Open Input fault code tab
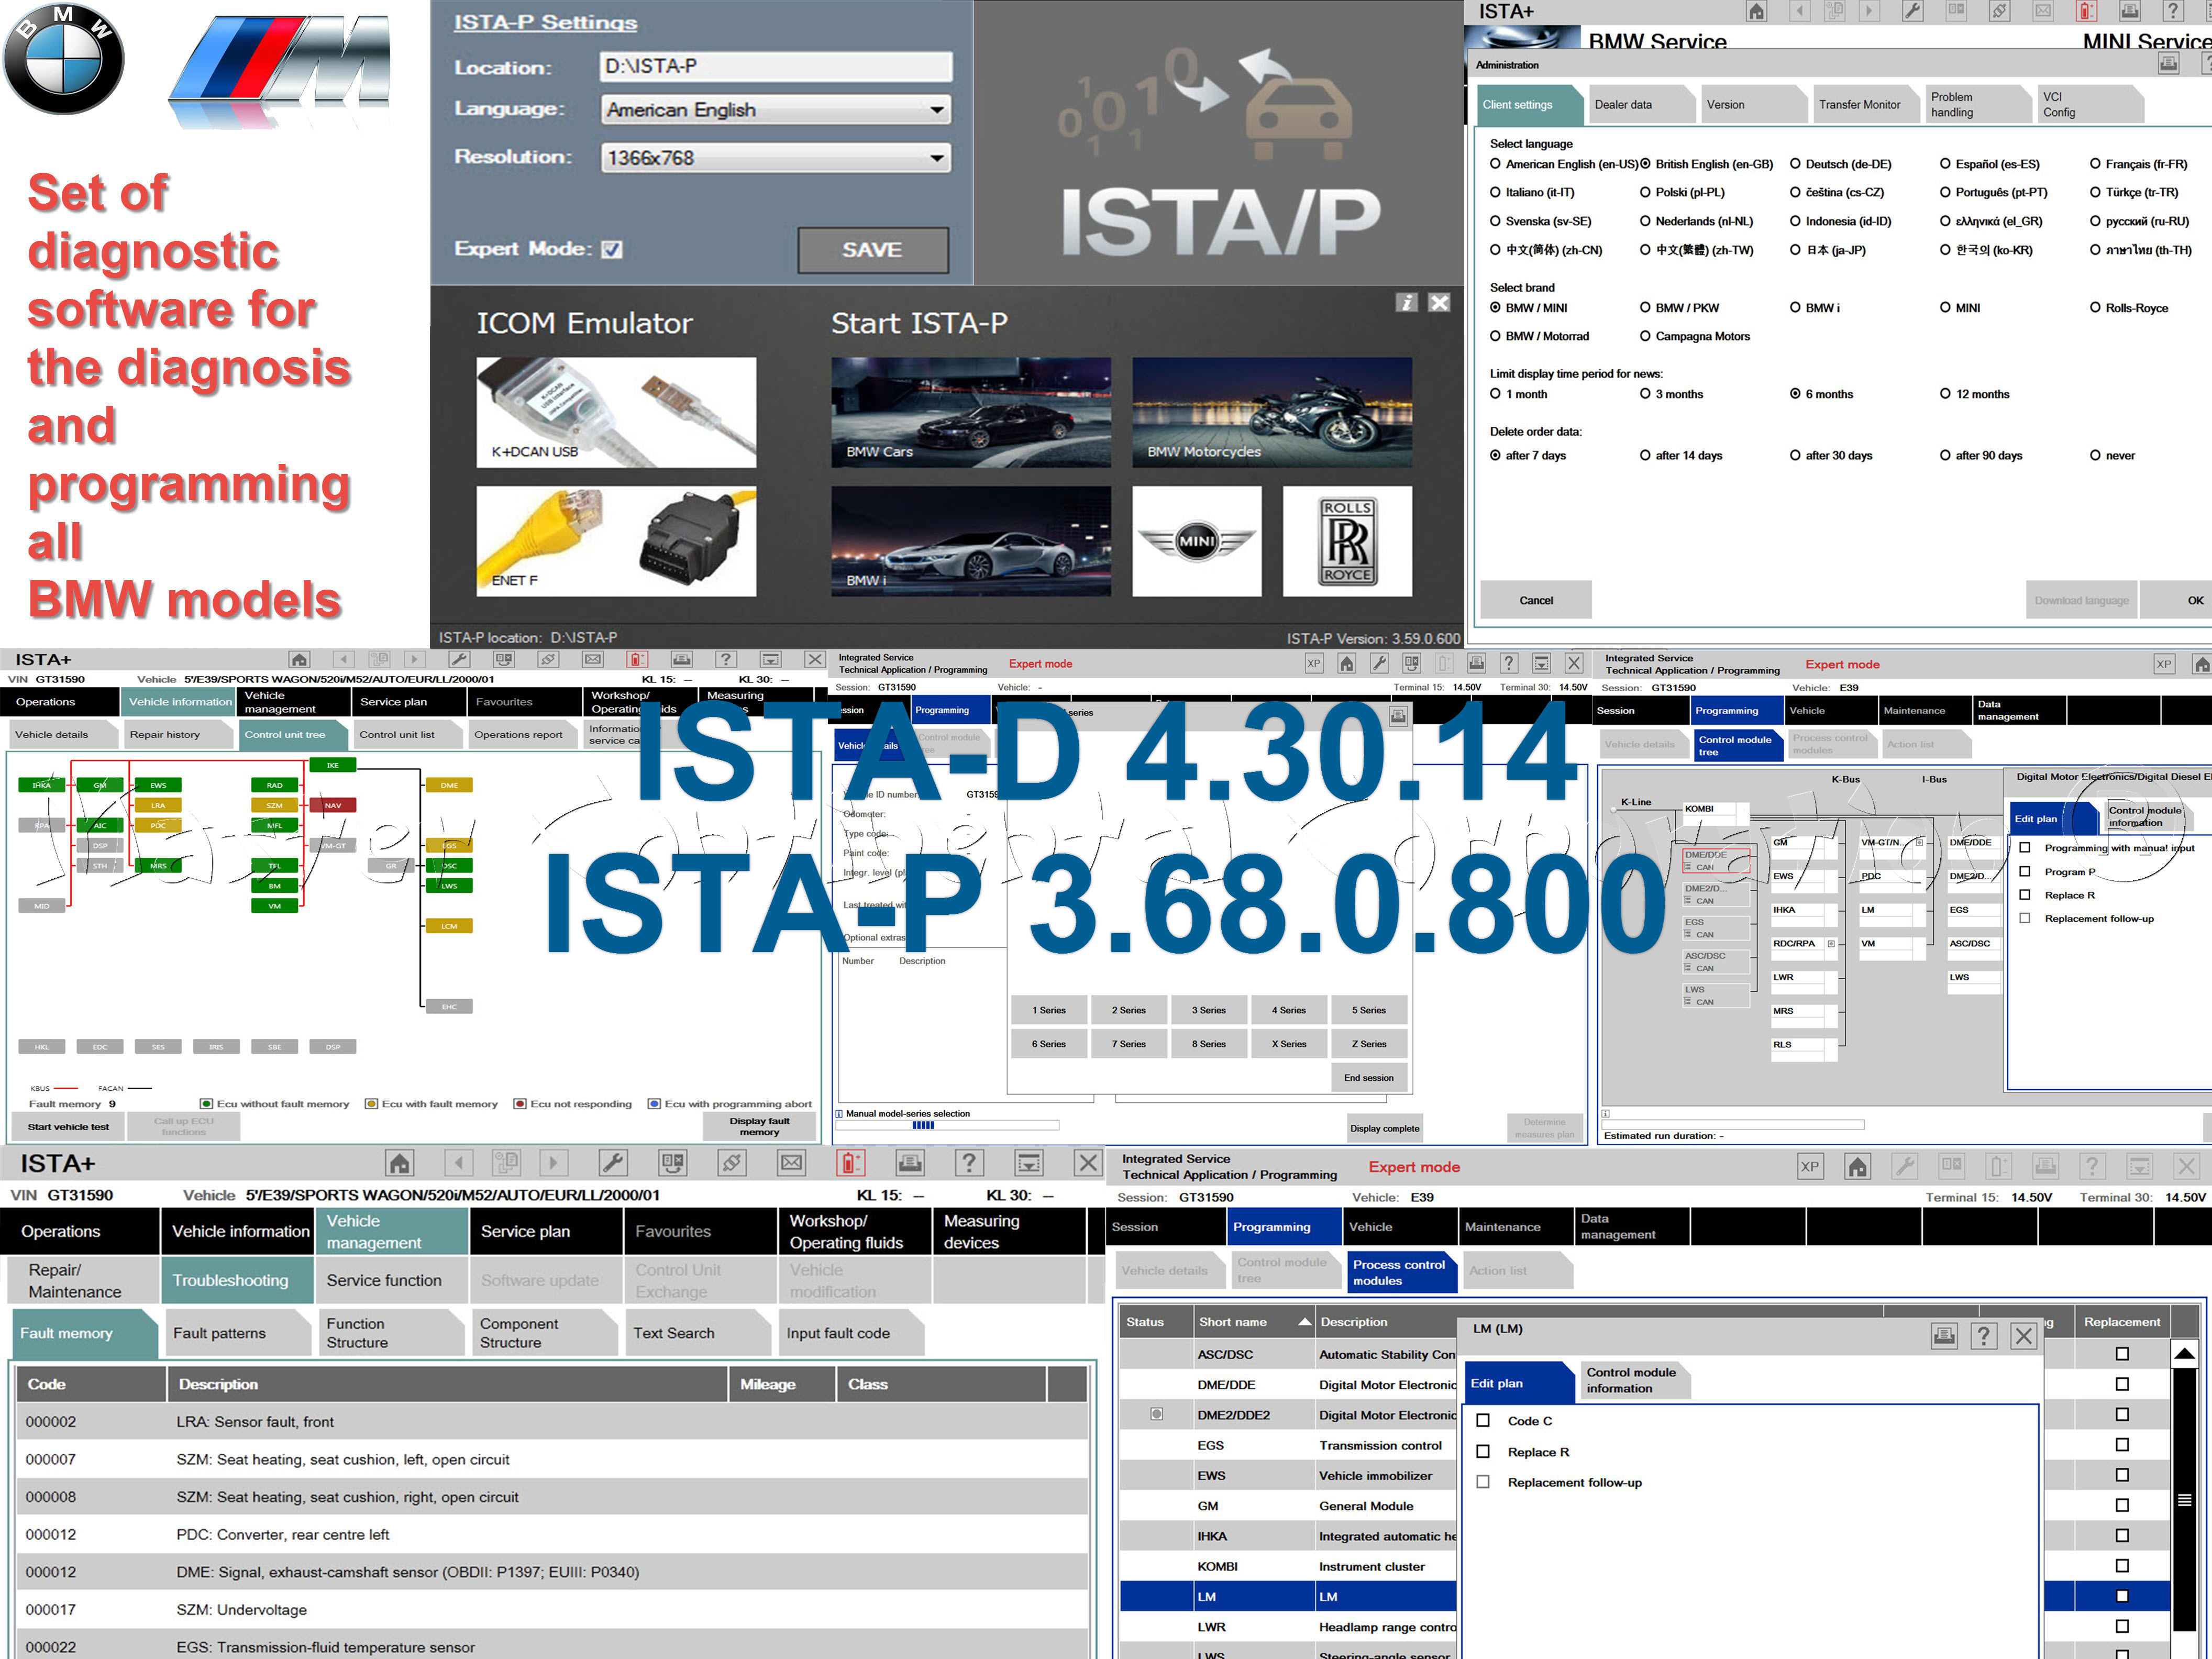This screenshot has height=1659, width=2212. pyautogui.click(x=851, y=1333)
